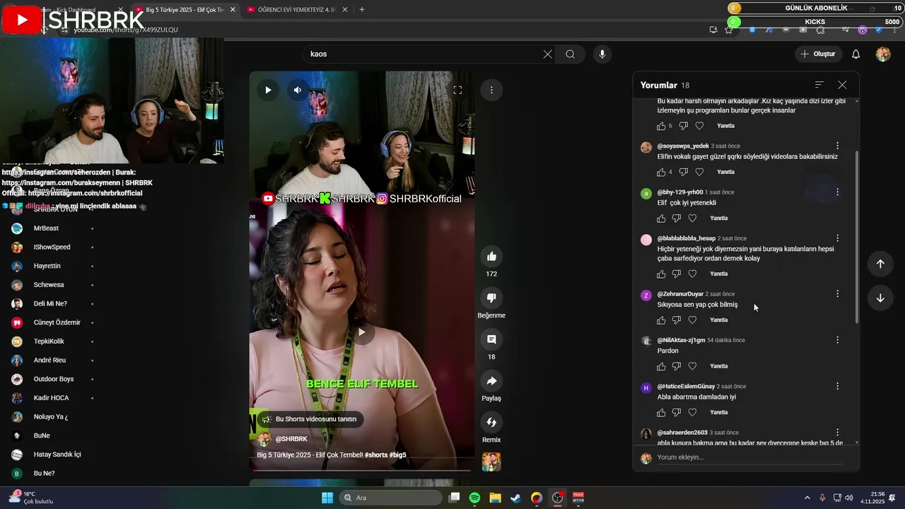This screenshot has width=905, height=509.
Task: Open the sound thumbnail below Remix
Action: (x=491, y=462)
